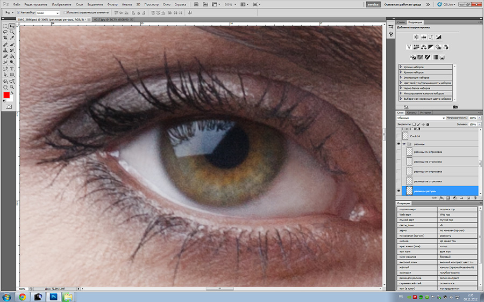The height and width of the screenshot is (302, 484).
Task: Toggle lock all for layer
Action: 428,124
